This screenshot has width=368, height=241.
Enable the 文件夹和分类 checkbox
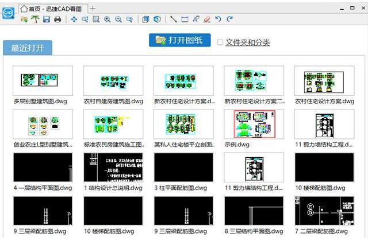click(220, 42)
